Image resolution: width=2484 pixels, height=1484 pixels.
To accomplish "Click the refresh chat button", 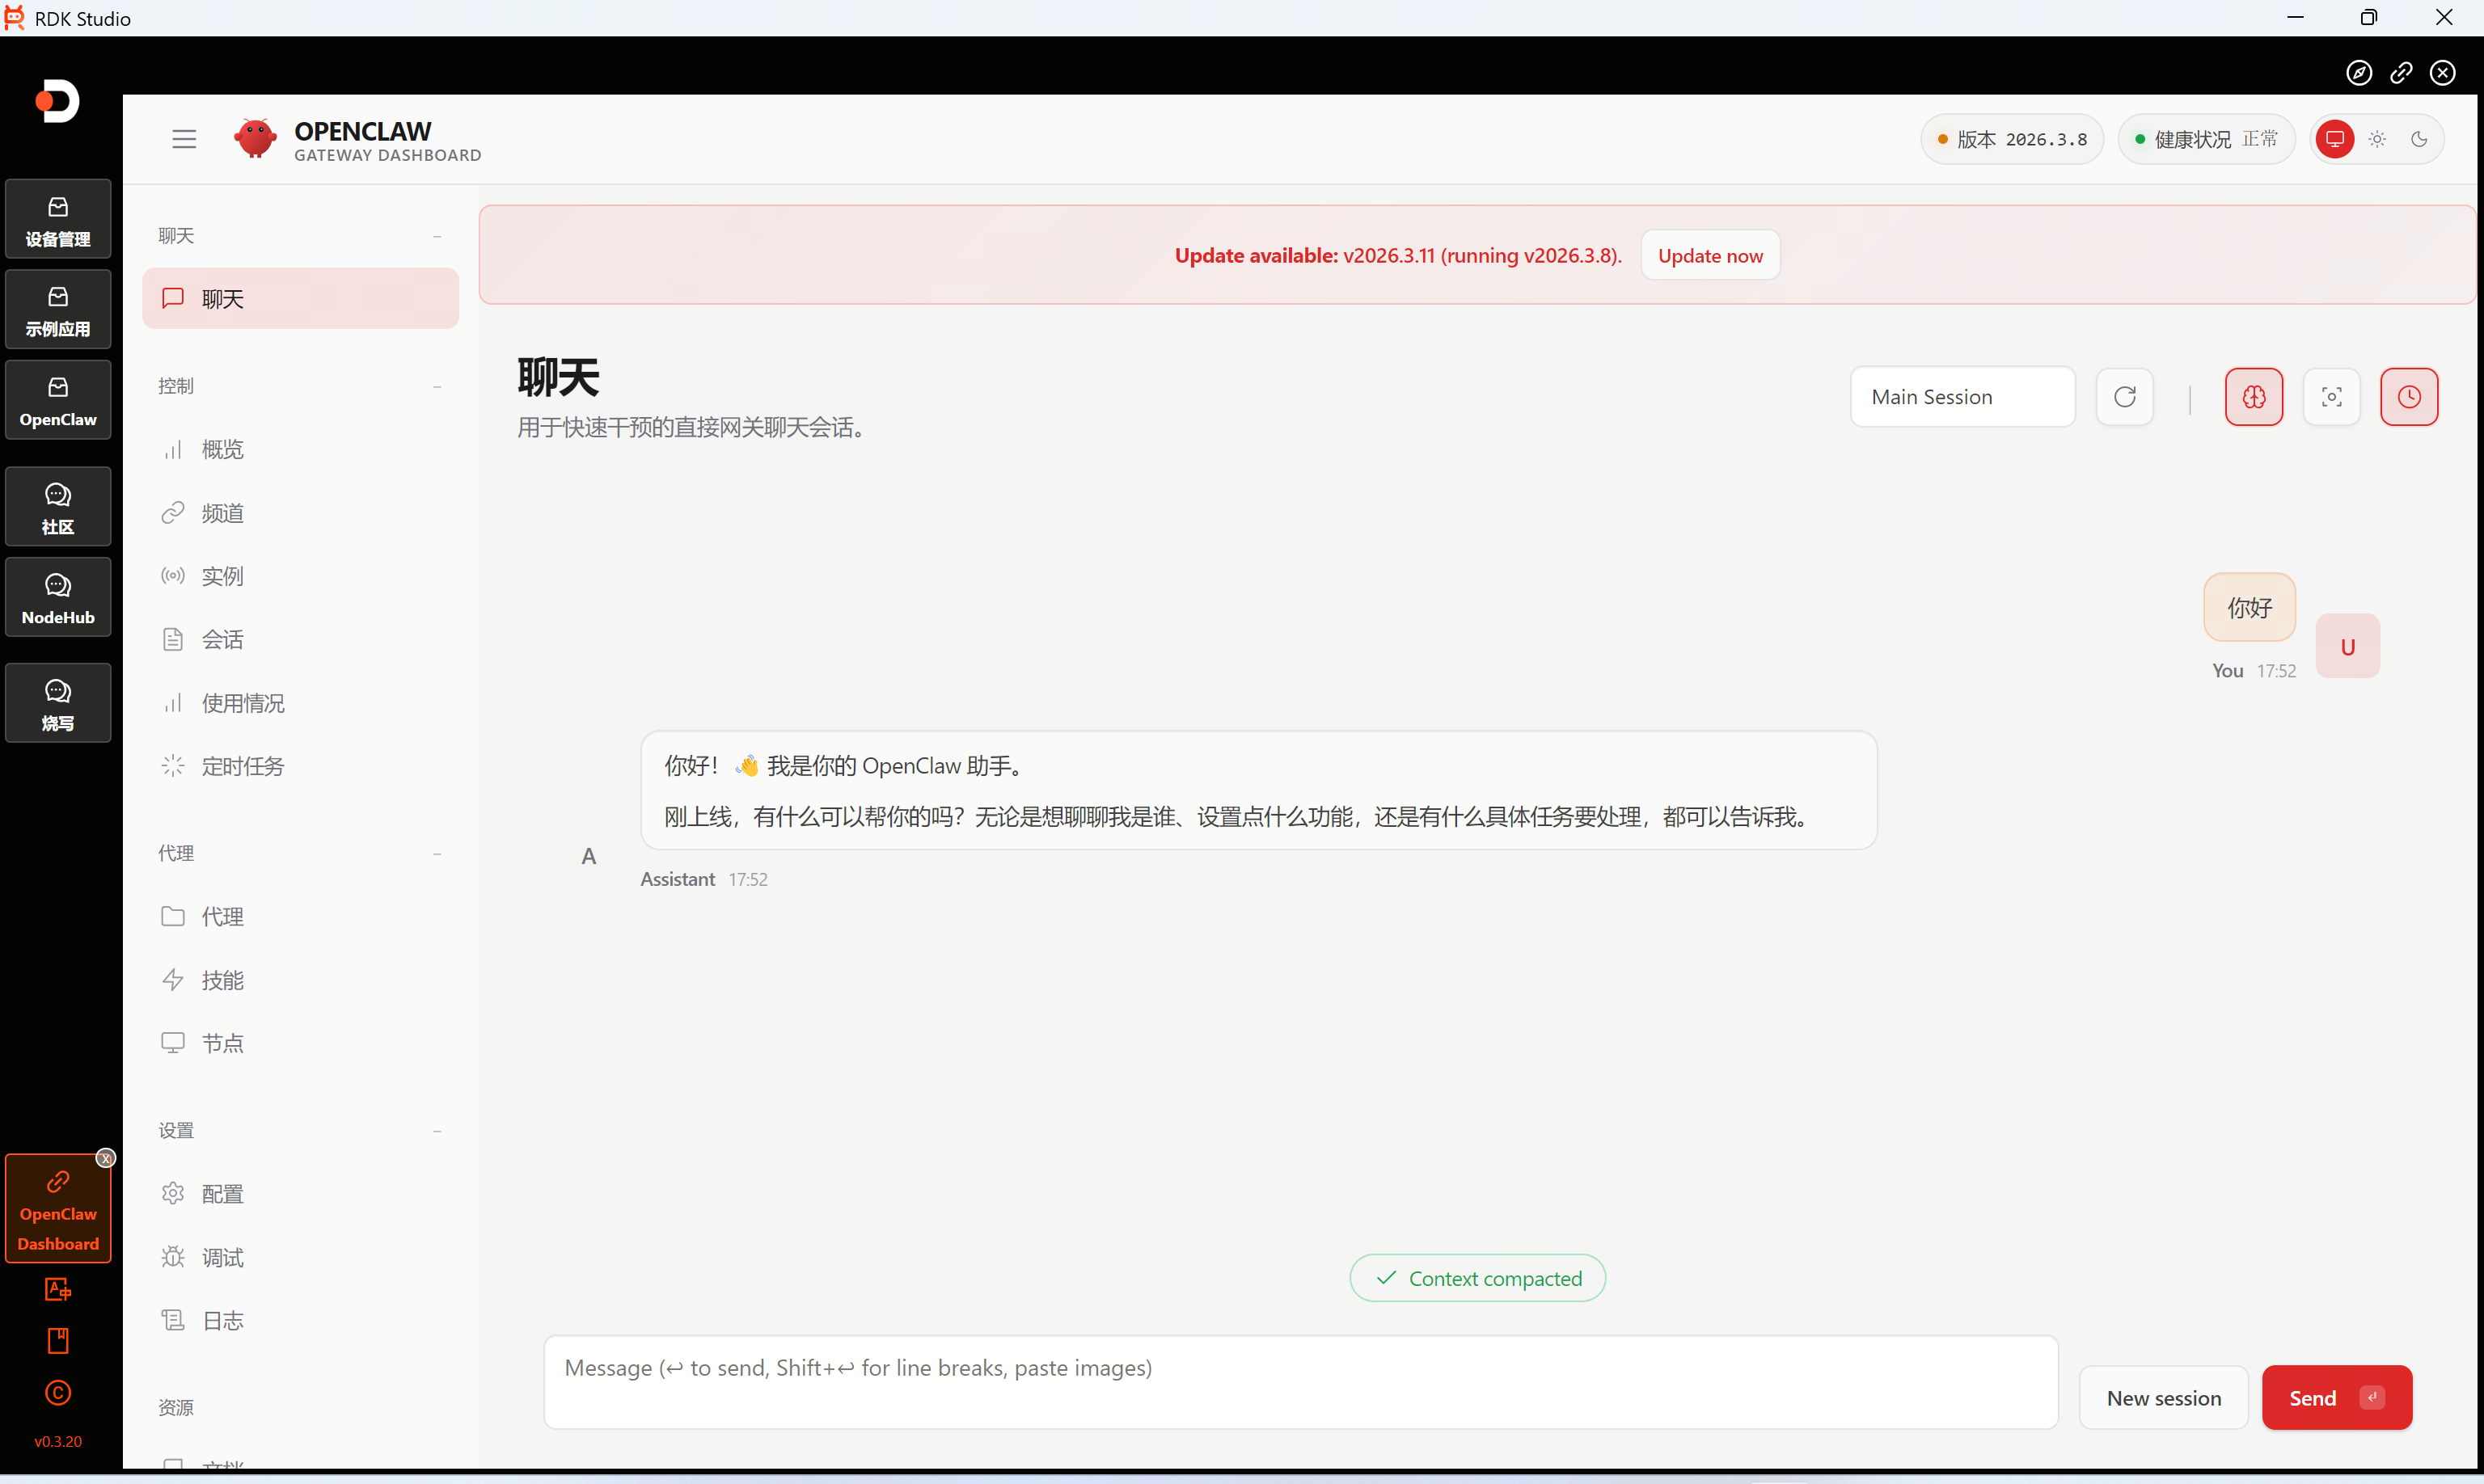I will point(2125,397).
